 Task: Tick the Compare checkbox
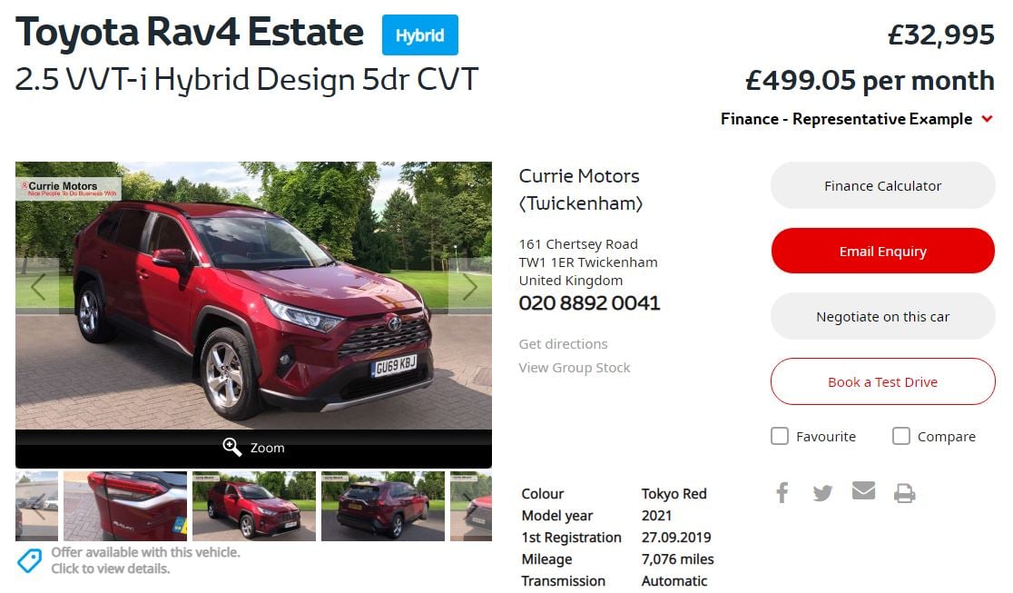tap(901, 436)
